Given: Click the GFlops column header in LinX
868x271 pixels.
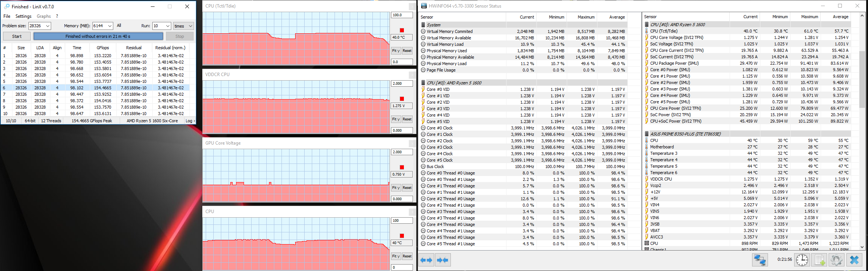Looking at the screenshot, I should tap(103, 48).
